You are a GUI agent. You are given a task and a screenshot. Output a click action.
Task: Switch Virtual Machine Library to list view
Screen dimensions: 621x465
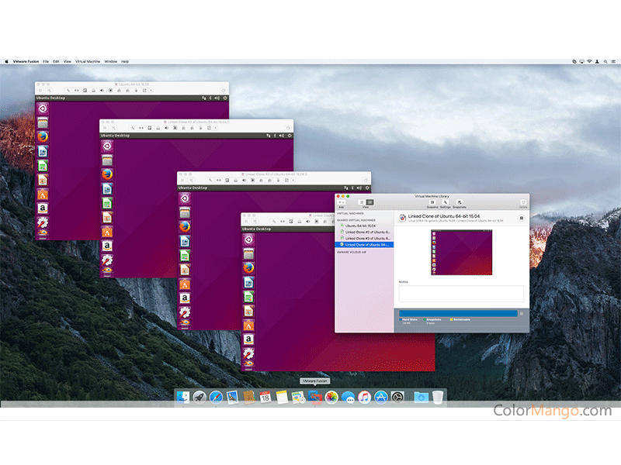360,202
